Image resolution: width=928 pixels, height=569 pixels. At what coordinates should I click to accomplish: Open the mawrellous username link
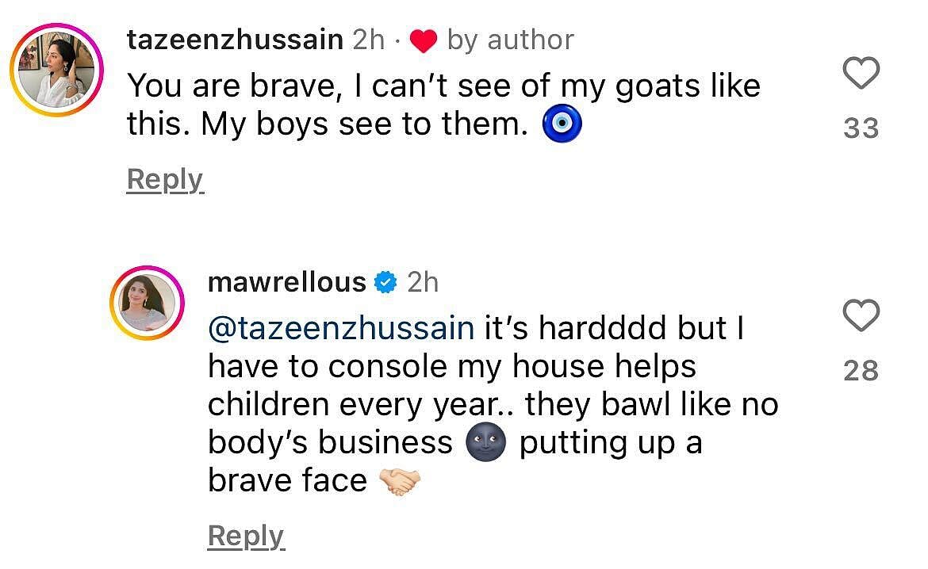[x=287, y=282]
